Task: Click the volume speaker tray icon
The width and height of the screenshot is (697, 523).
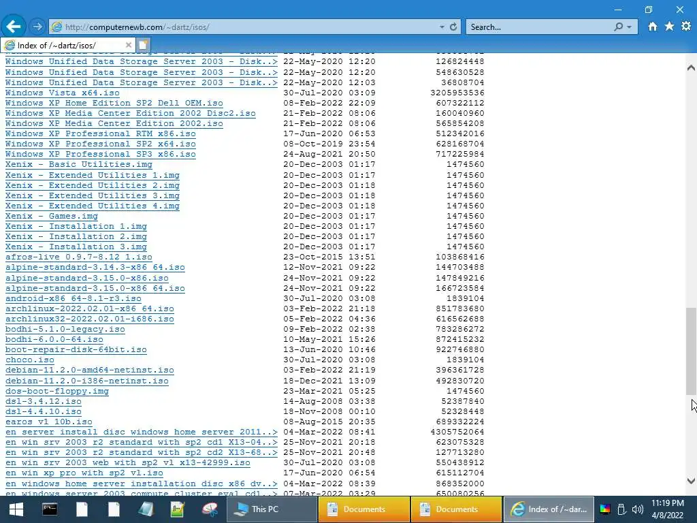Action: click(637, 509)
